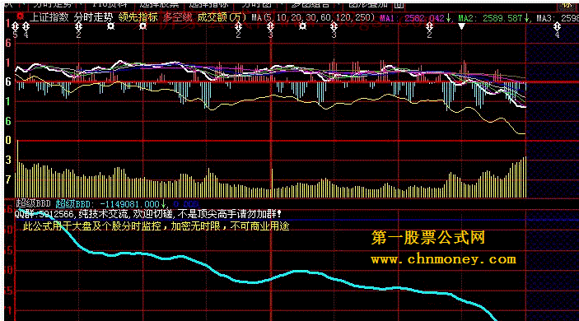
Task: Click the MA1: 2582.042 value
Action: pos(415,18)
